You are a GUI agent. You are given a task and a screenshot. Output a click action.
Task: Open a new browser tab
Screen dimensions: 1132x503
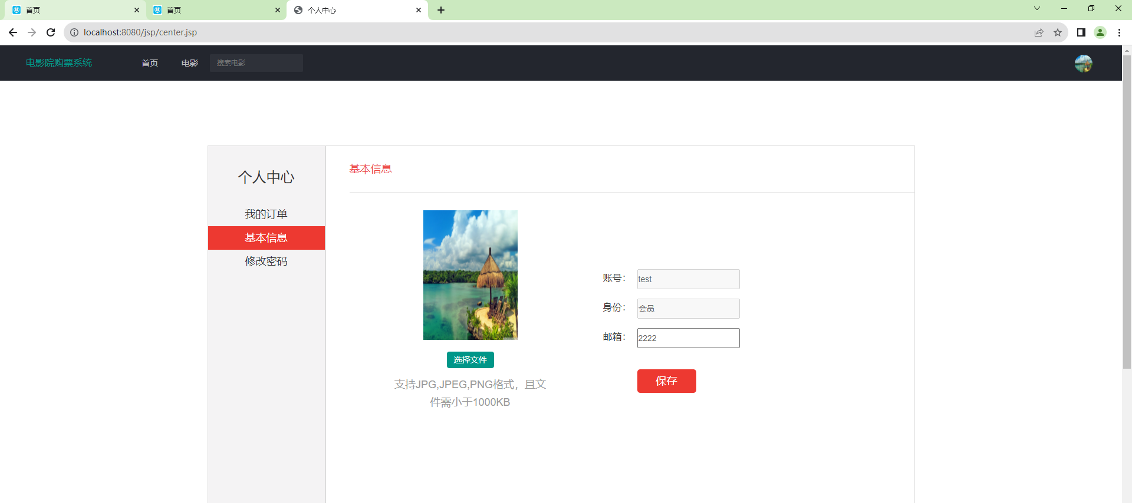[441, 10]
